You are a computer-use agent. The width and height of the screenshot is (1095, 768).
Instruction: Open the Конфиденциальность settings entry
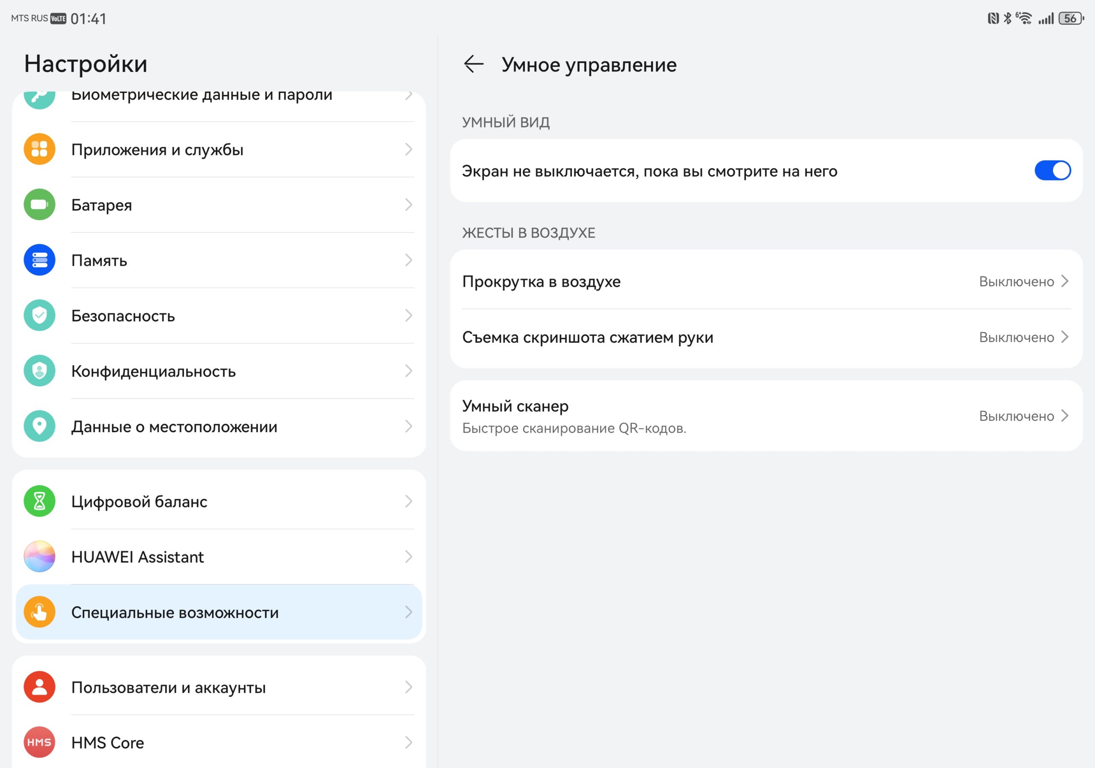click(219, 371)
